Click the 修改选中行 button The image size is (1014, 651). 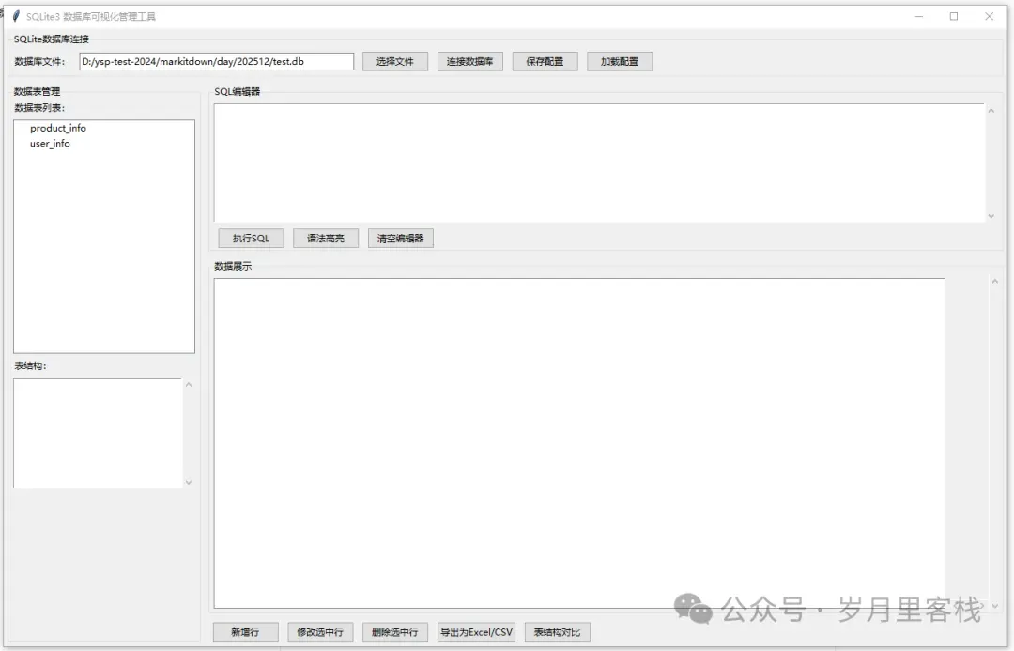point(321,632)
